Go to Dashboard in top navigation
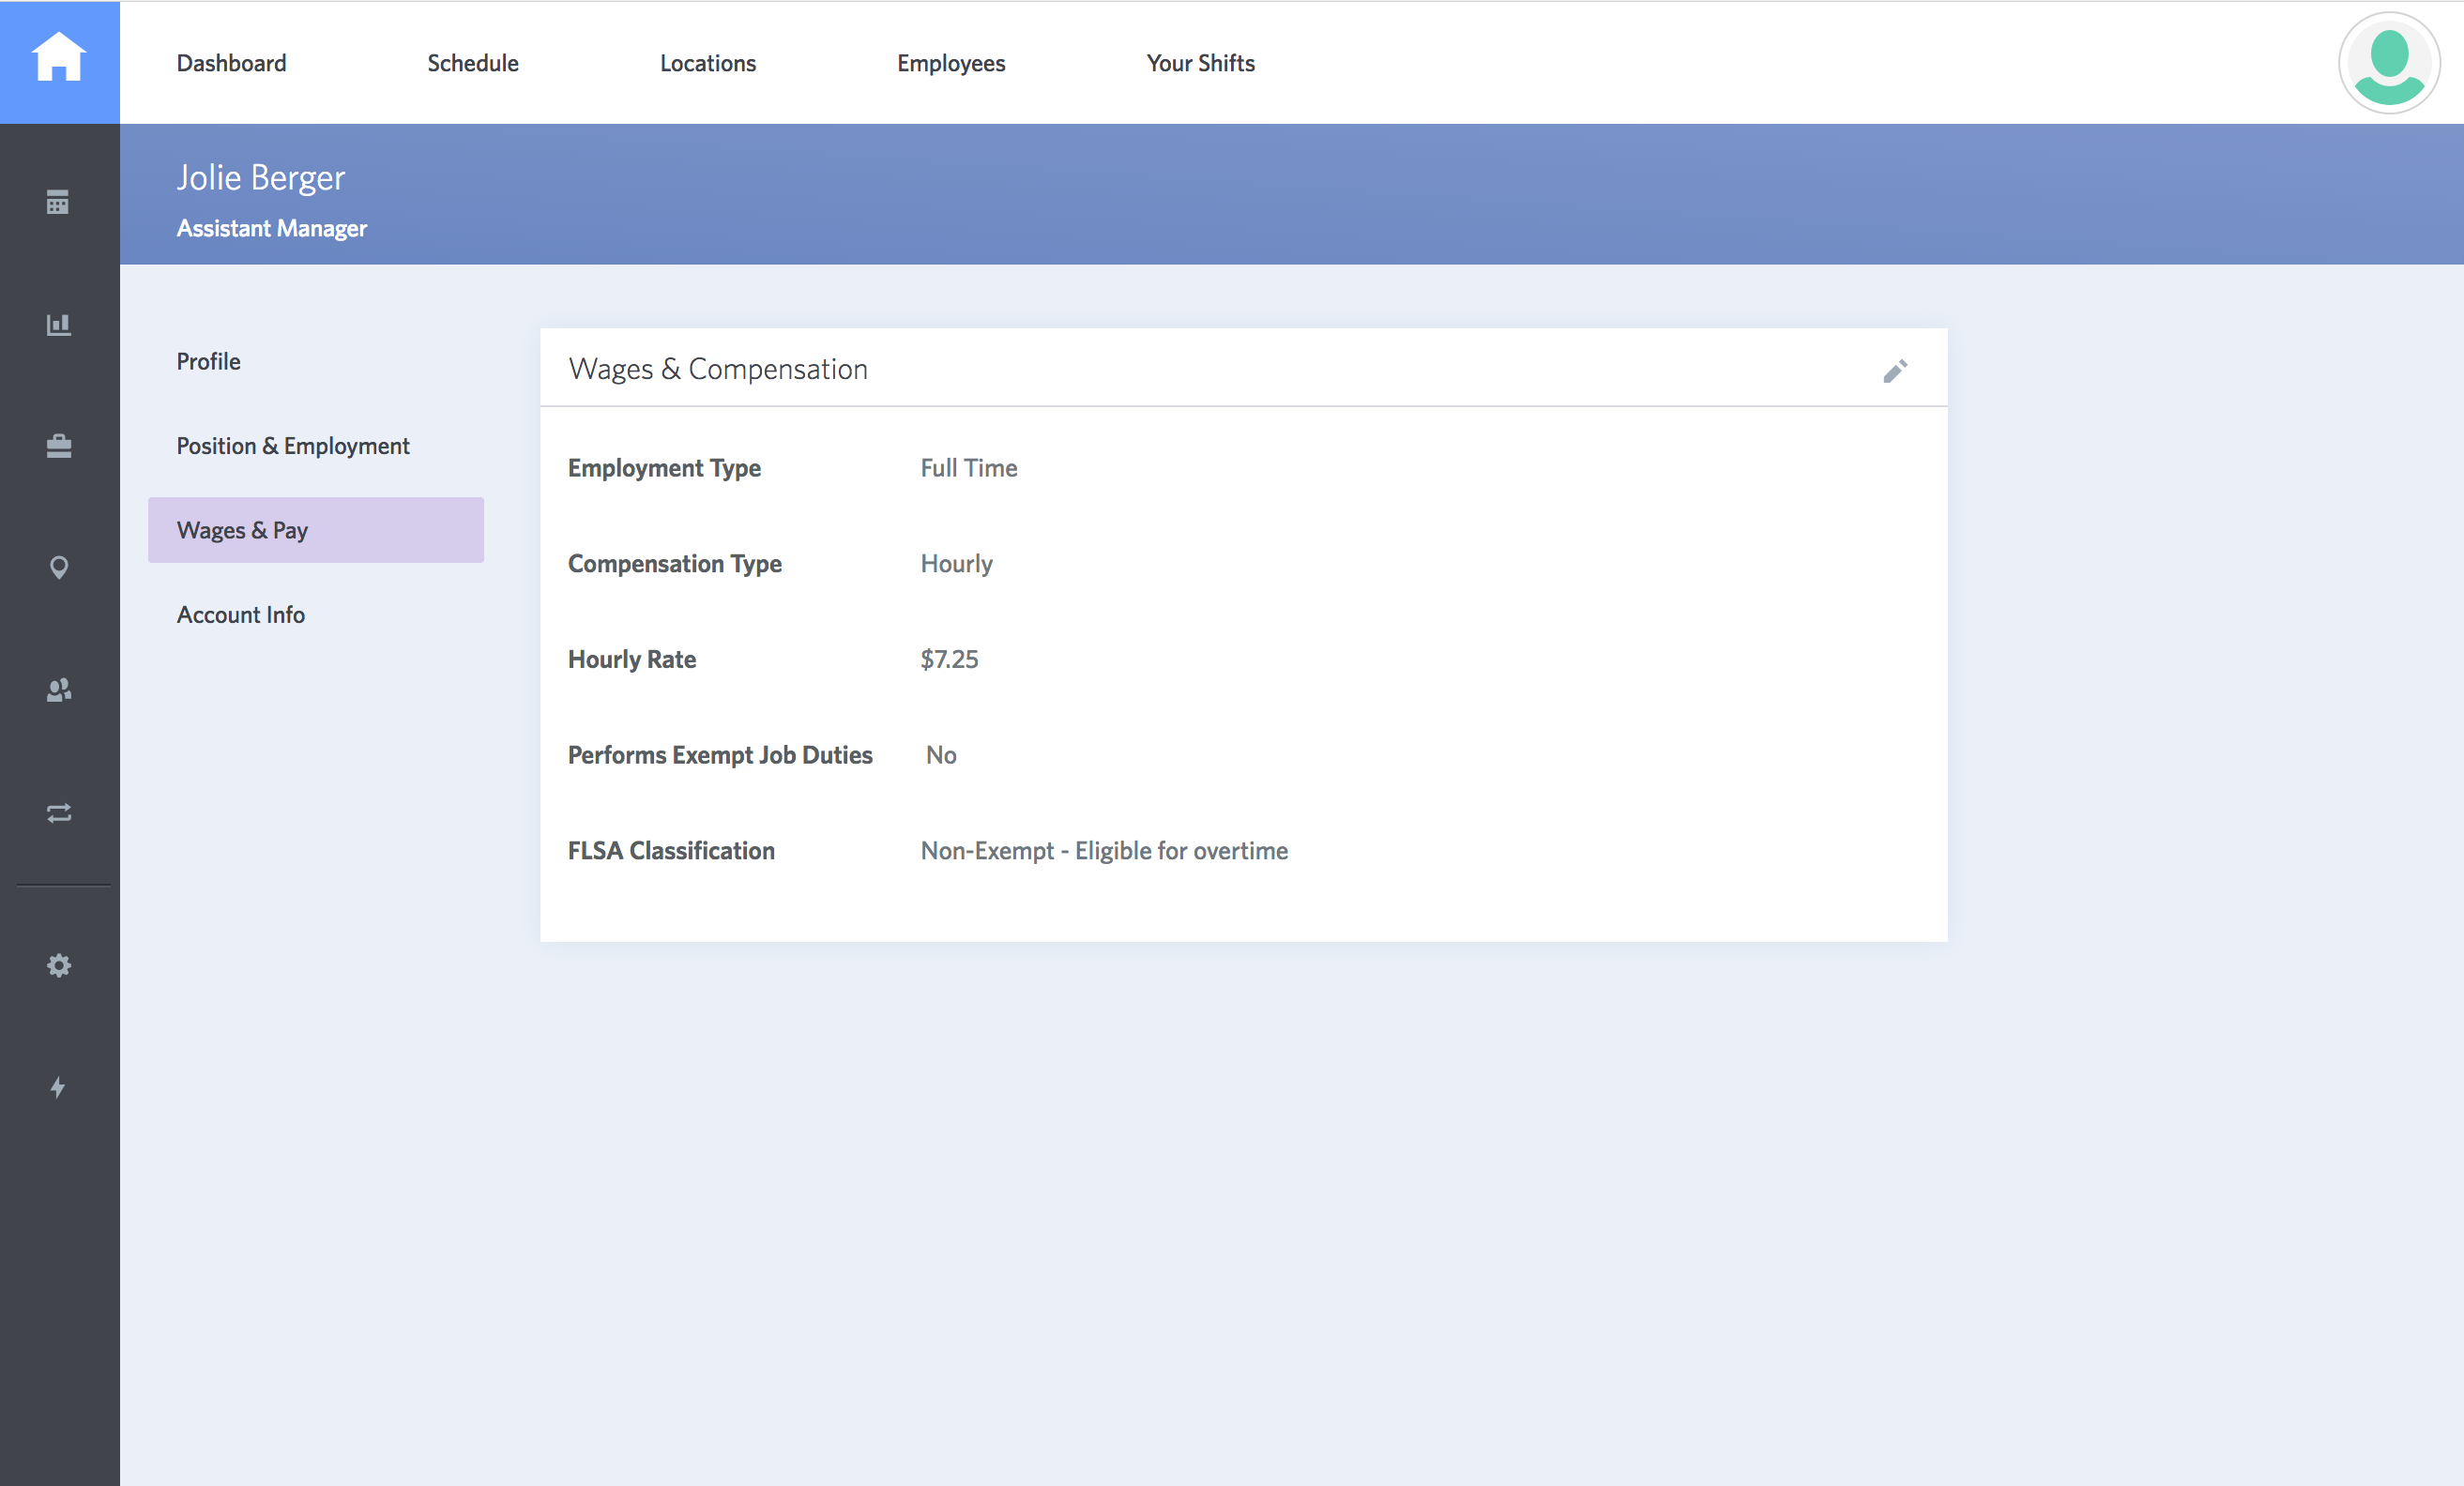 pos(231,63)
